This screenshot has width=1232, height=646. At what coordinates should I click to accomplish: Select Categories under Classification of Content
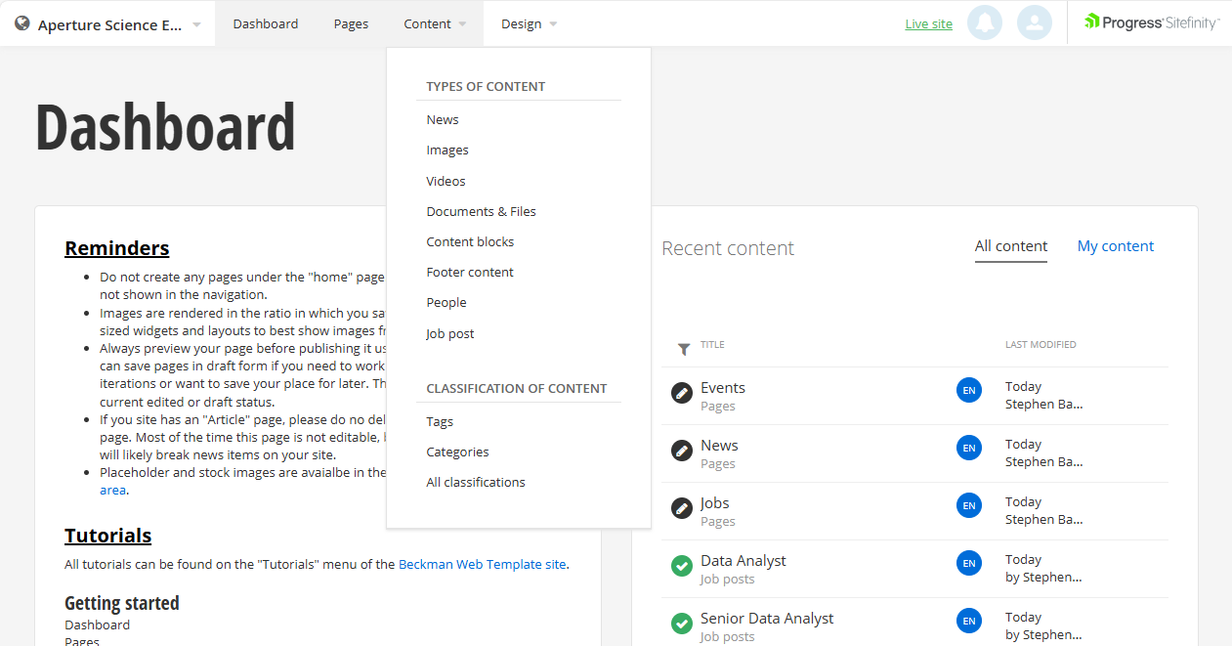point(457,452)
